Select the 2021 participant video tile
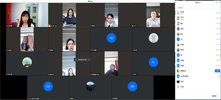This screenshot has width=221, height=100. coord(154,15)
